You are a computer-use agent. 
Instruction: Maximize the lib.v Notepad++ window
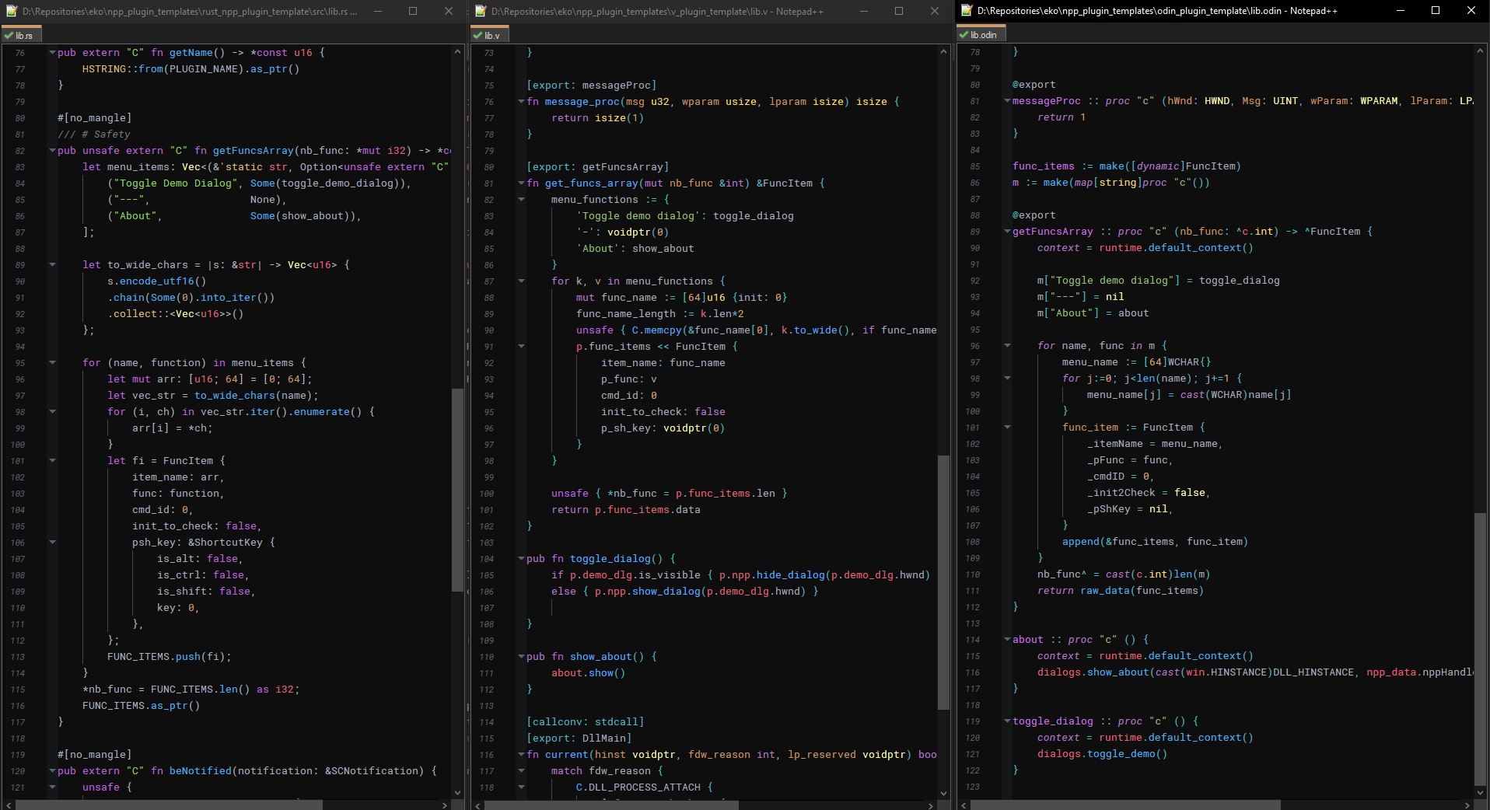899,11
